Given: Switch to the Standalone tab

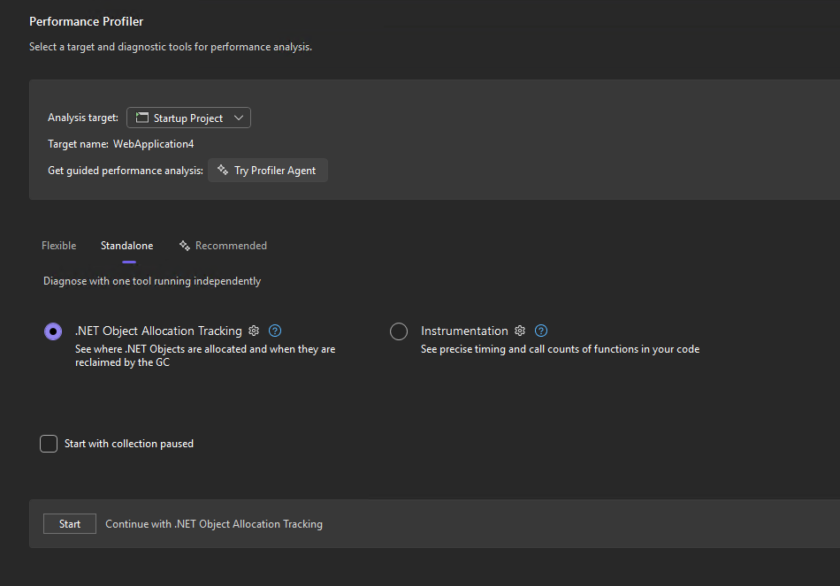Looking at the screenshot, I should (126, 245).
